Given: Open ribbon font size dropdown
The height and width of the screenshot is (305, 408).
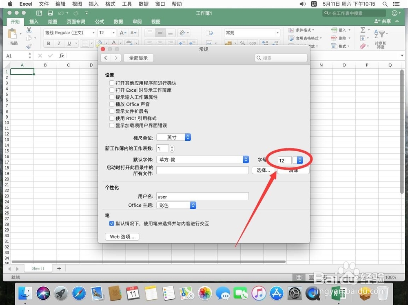Looking at the screenshot, I should [113, 33].
